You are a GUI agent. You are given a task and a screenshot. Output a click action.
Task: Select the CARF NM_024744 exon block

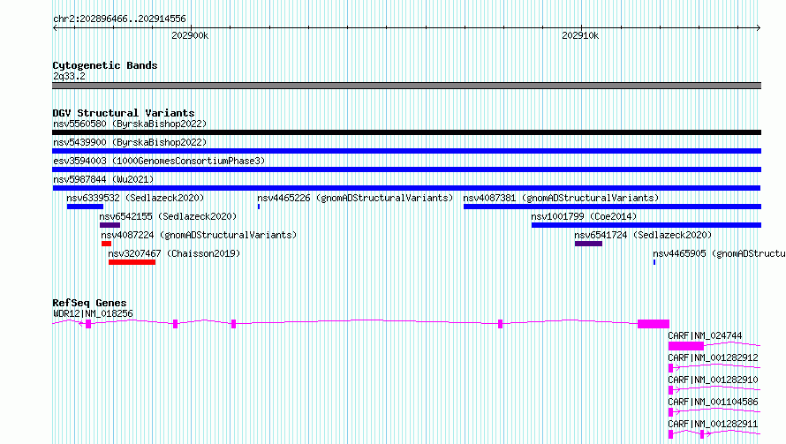[x=686, y=346]
